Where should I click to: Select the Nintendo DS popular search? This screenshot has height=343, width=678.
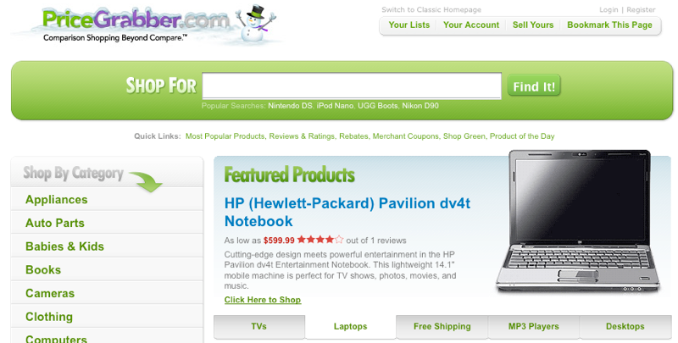click(x=290, y=106)
